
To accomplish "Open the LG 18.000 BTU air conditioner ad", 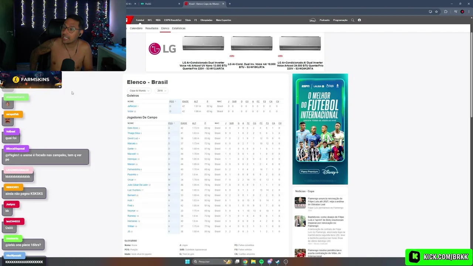I will pyautogui.click(x=252, y=53).
